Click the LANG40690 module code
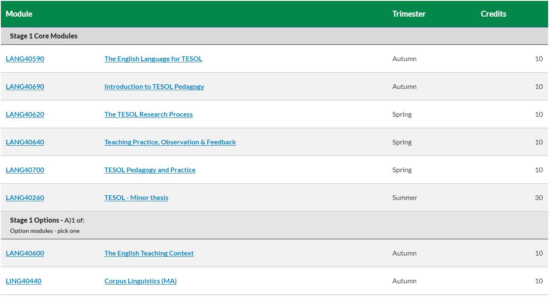 tap(25, 87)
